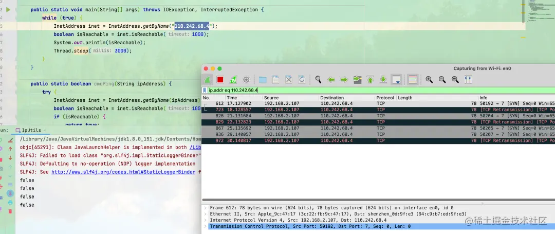Start a new capture with Wireshark's shark fin icon
555x234 pixels.
208,80
